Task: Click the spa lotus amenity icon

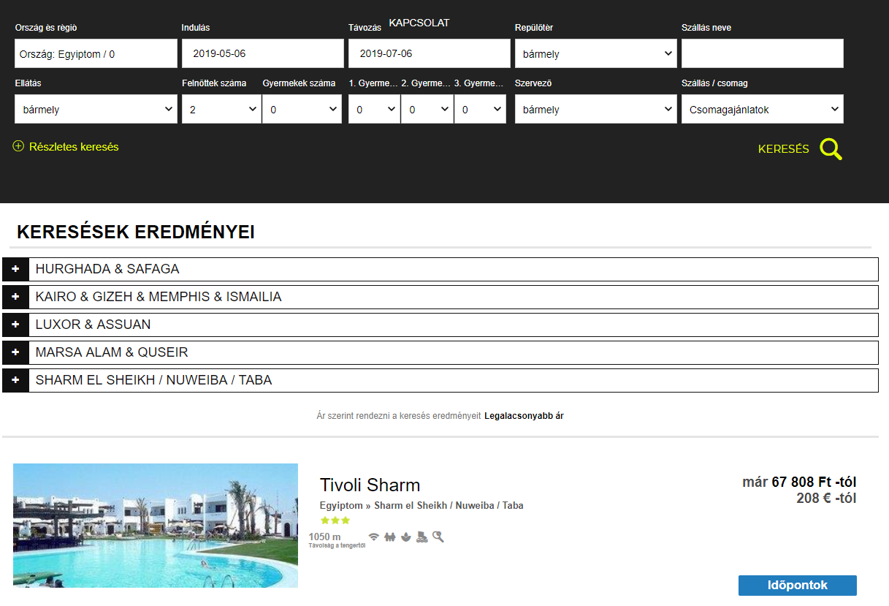Action: pyautogui.click(x=406, y=537)
